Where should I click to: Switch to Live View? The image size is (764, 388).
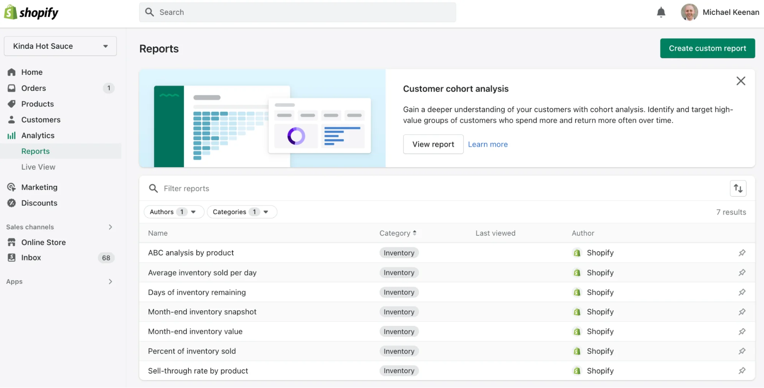(x=38, y=167)
